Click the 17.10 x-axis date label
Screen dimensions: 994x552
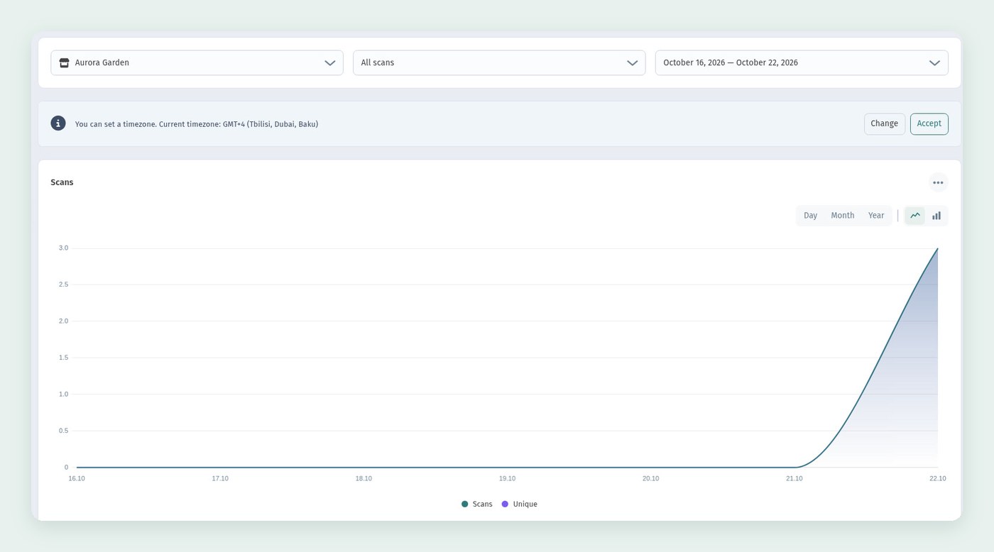(x=220, y=478)
